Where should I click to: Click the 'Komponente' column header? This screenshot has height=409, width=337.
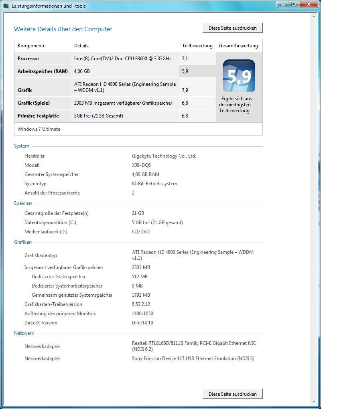tap(31, 46)
